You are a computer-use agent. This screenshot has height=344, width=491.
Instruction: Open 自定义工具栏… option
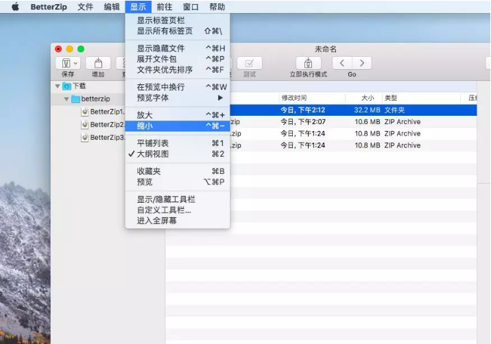pyautogui.click(x=177, y=210)
